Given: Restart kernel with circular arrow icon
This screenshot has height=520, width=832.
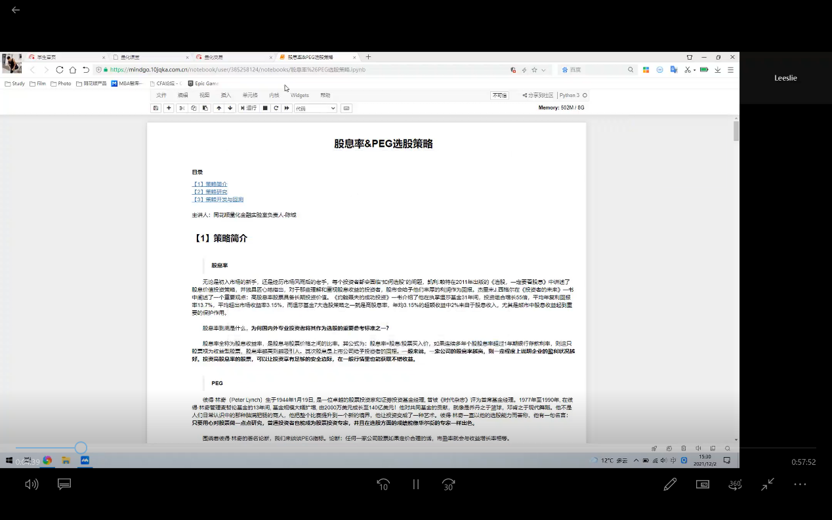Looking at the screenshot, I should [x=276, y=108].
